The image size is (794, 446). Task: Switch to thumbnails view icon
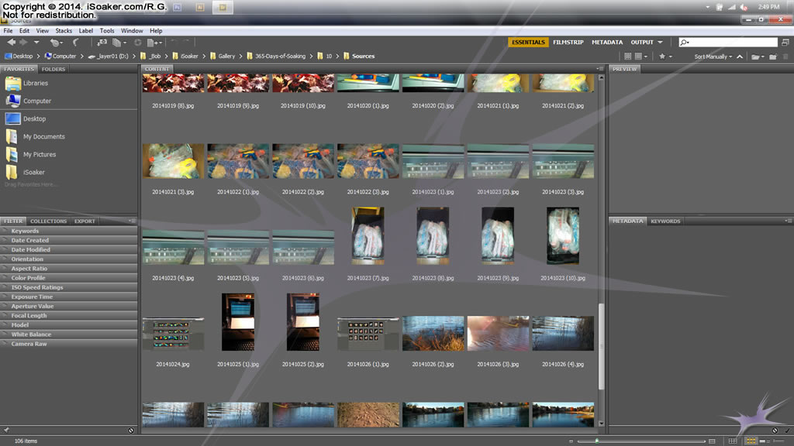coord(751,441)
